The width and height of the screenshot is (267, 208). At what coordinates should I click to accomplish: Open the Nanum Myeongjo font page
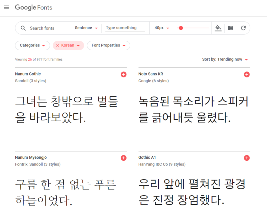click(31, 158)
